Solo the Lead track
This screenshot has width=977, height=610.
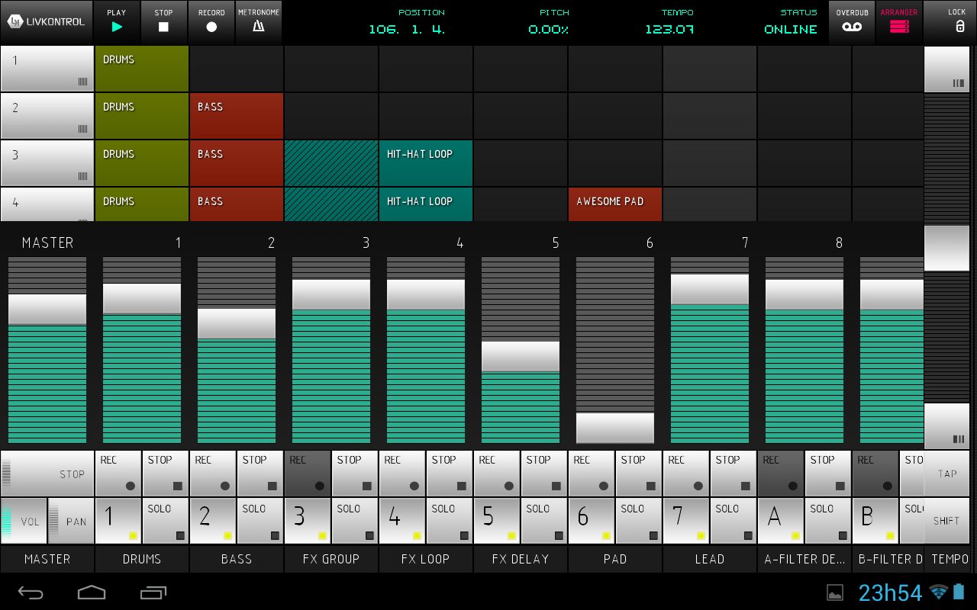tap(734, 520)
